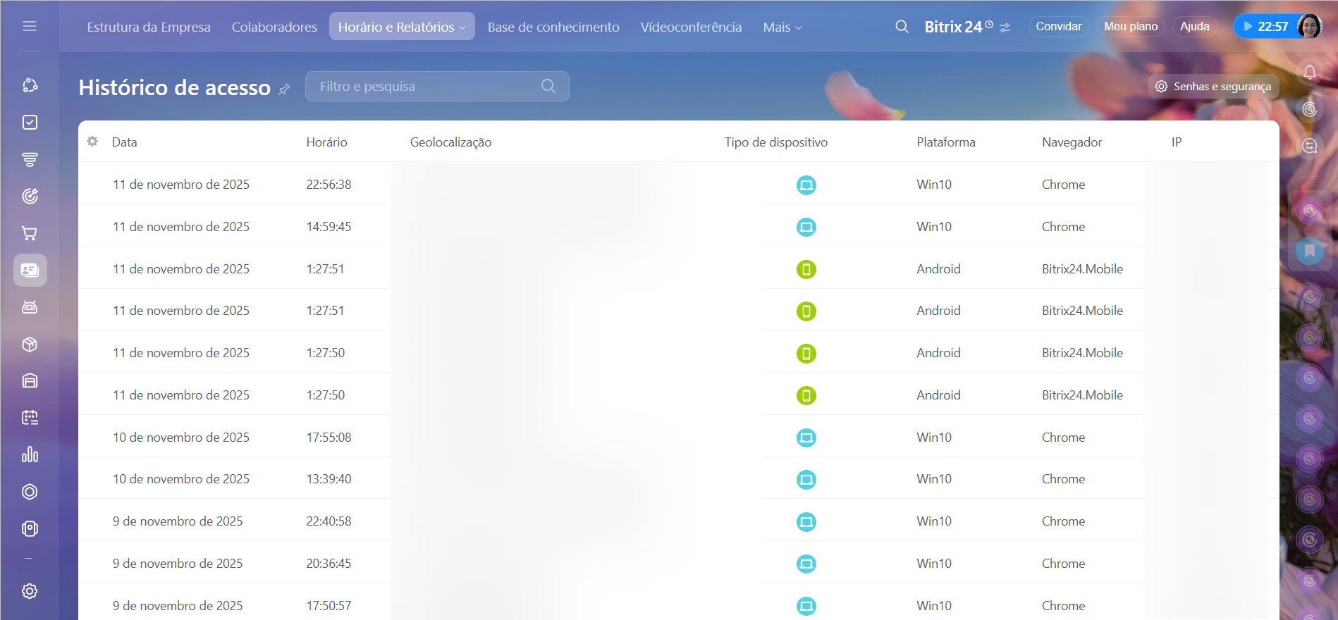
Task: Open the notifications bell icon
Action: (x=1309, y=73)
